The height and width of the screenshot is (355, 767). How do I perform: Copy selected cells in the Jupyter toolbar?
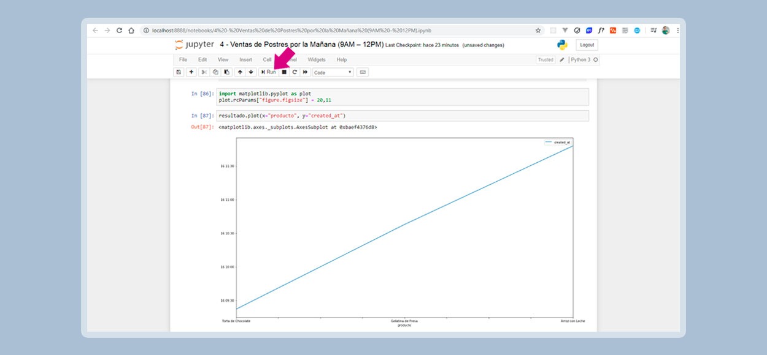tap(215, 72)
